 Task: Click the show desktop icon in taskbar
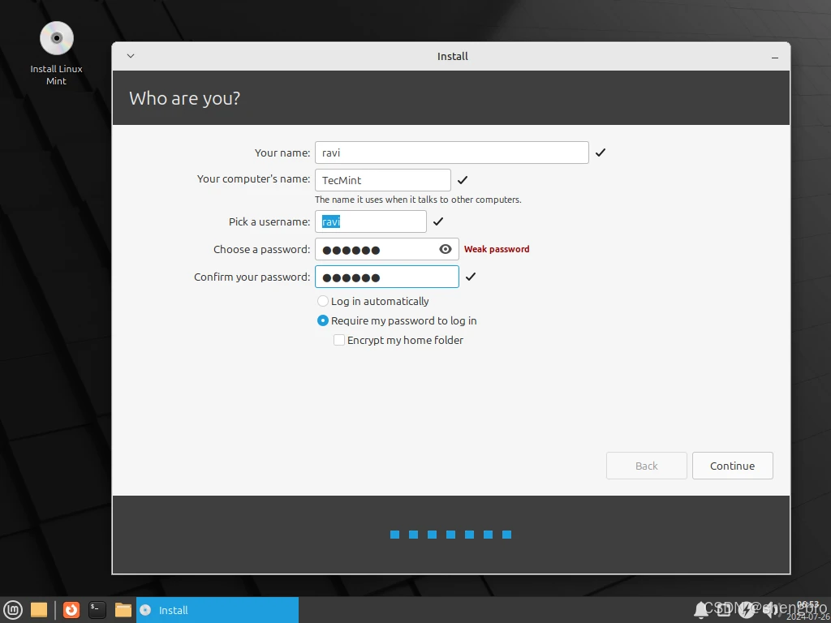[x=39, y=610]
